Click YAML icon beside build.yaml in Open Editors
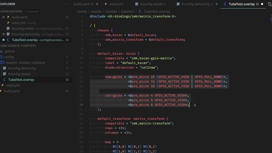 [8, 17]
